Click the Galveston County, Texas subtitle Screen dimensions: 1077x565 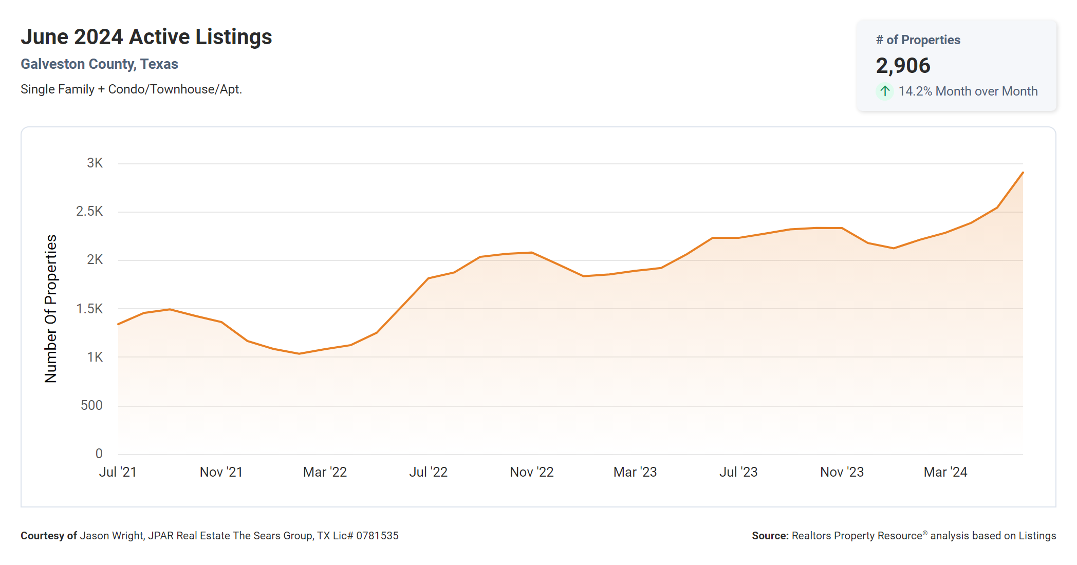coord(99,64)
